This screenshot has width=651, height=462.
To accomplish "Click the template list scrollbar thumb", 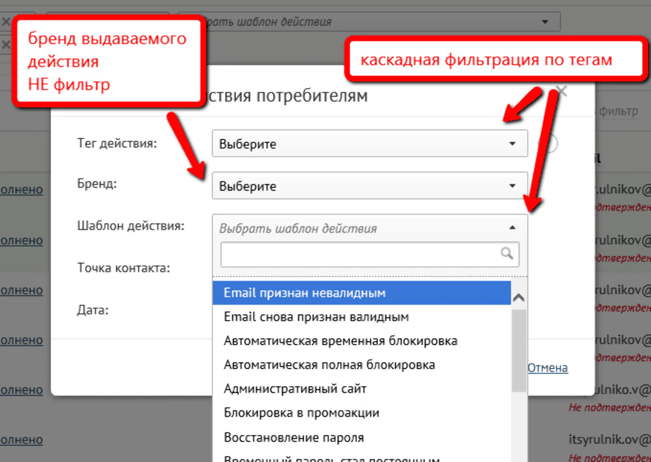I will point(519,350).
